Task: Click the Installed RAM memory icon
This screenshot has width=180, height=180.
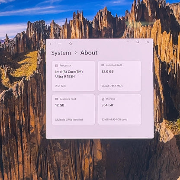Action: point(103,65)
